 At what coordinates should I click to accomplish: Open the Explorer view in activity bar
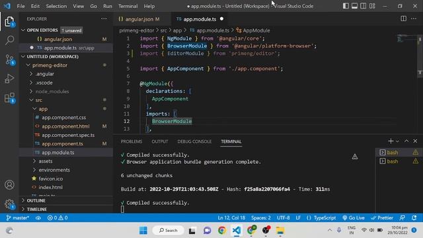9,22
